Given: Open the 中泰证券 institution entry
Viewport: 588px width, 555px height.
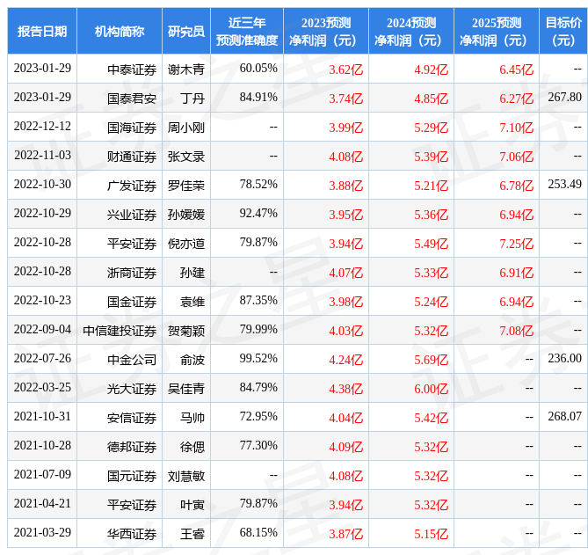Looking at the screenshot, I should tap(132, 69).
